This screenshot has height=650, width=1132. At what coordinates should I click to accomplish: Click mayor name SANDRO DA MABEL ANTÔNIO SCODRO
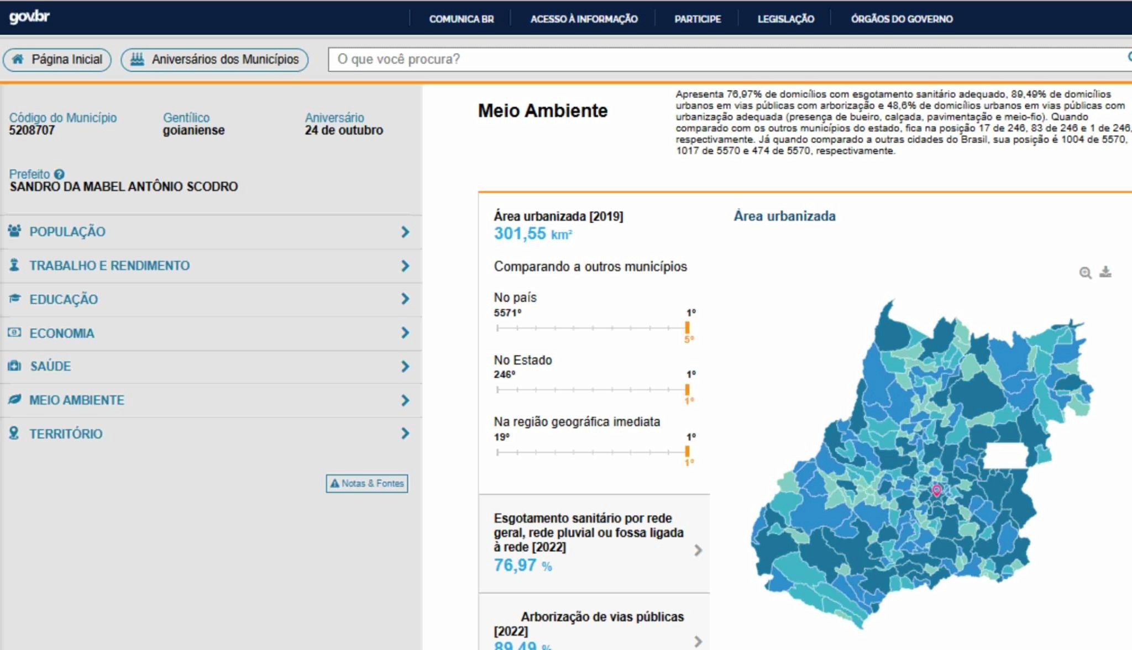click(124, 187)
